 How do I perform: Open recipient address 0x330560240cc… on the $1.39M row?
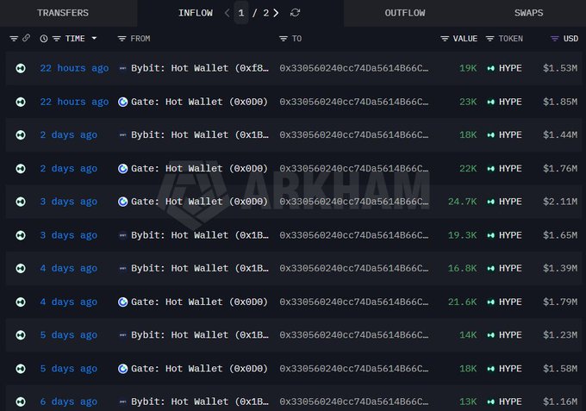(354, 268)
